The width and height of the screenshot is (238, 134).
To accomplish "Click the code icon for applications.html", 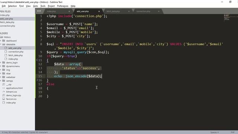I will coord(4,88).
